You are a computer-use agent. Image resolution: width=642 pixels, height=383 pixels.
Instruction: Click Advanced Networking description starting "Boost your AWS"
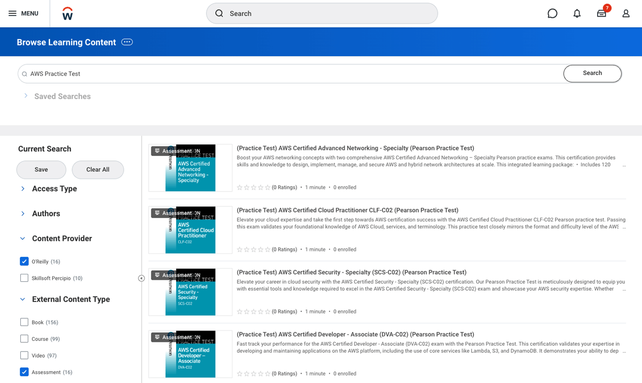tap(431, 161)
